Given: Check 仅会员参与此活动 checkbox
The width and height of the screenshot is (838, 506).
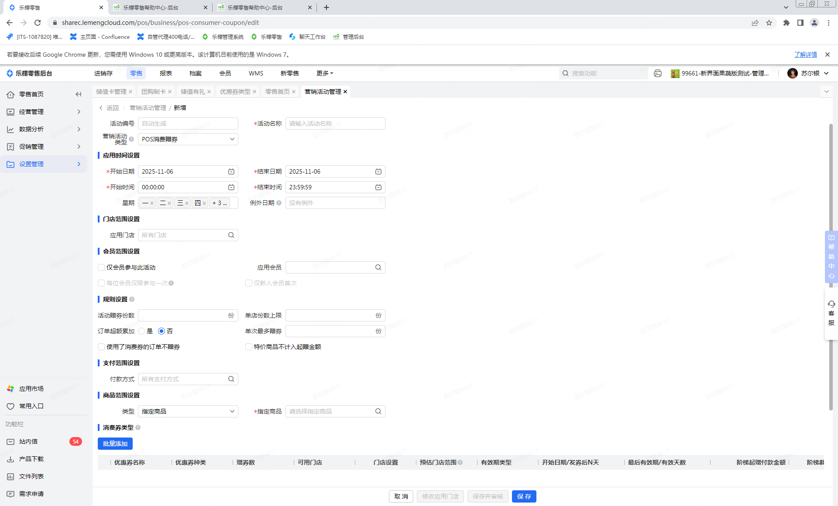Looking at the screenshot, I should [101, 267].
